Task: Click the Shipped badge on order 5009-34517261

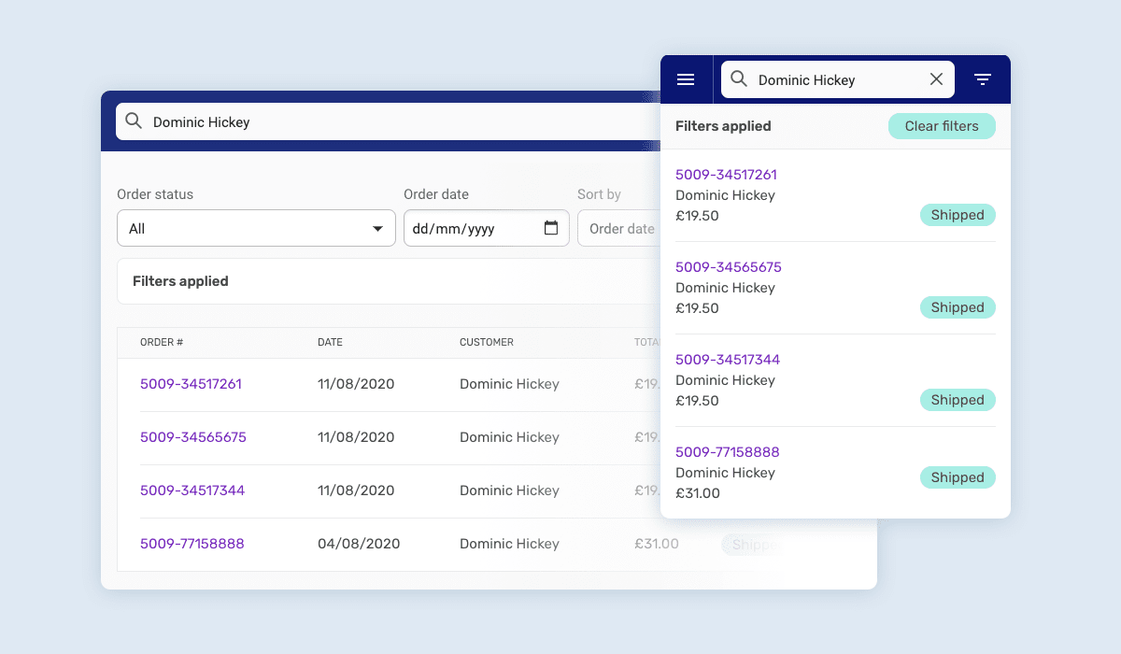Action: [958, 214]
